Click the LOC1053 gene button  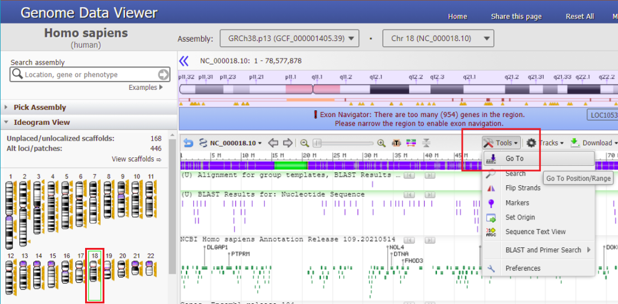point(602,115)
